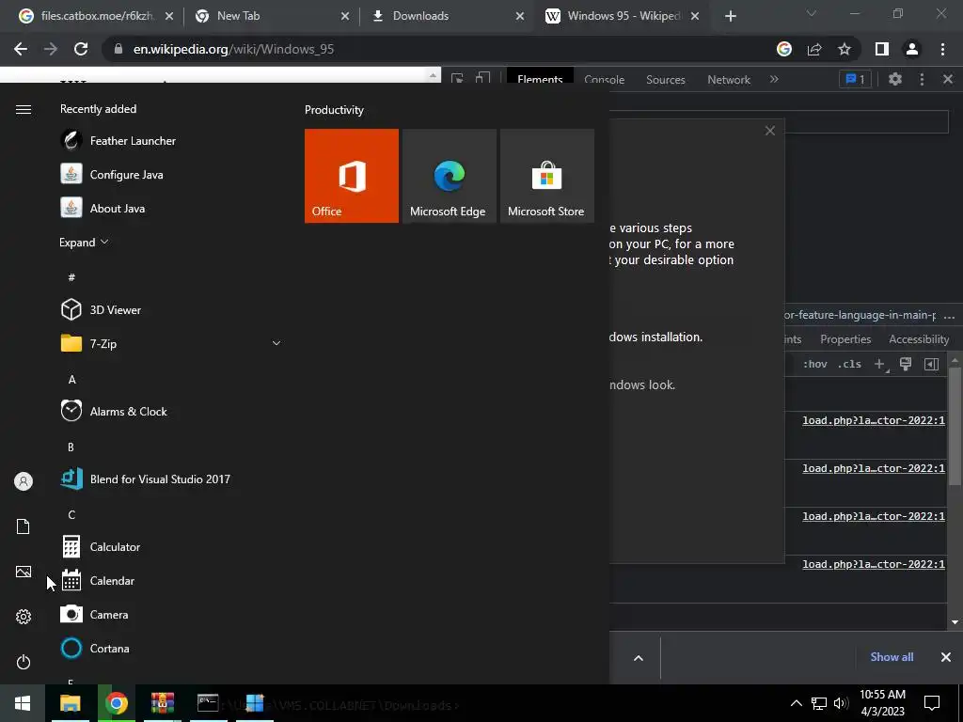963x722 pixels.
Task: Expand the Recently added list
Action: pyautogui.click(x=84, y=242)
